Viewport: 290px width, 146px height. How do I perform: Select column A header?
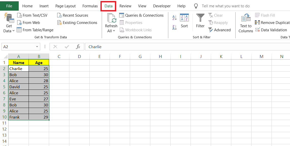(18, 56)
